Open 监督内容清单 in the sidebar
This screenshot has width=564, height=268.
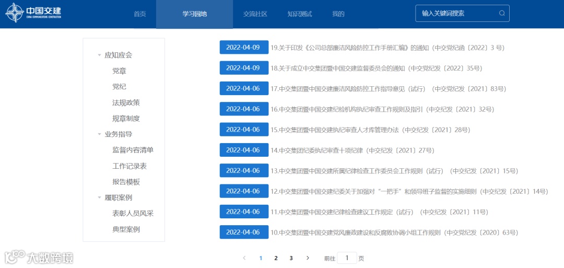133,150
